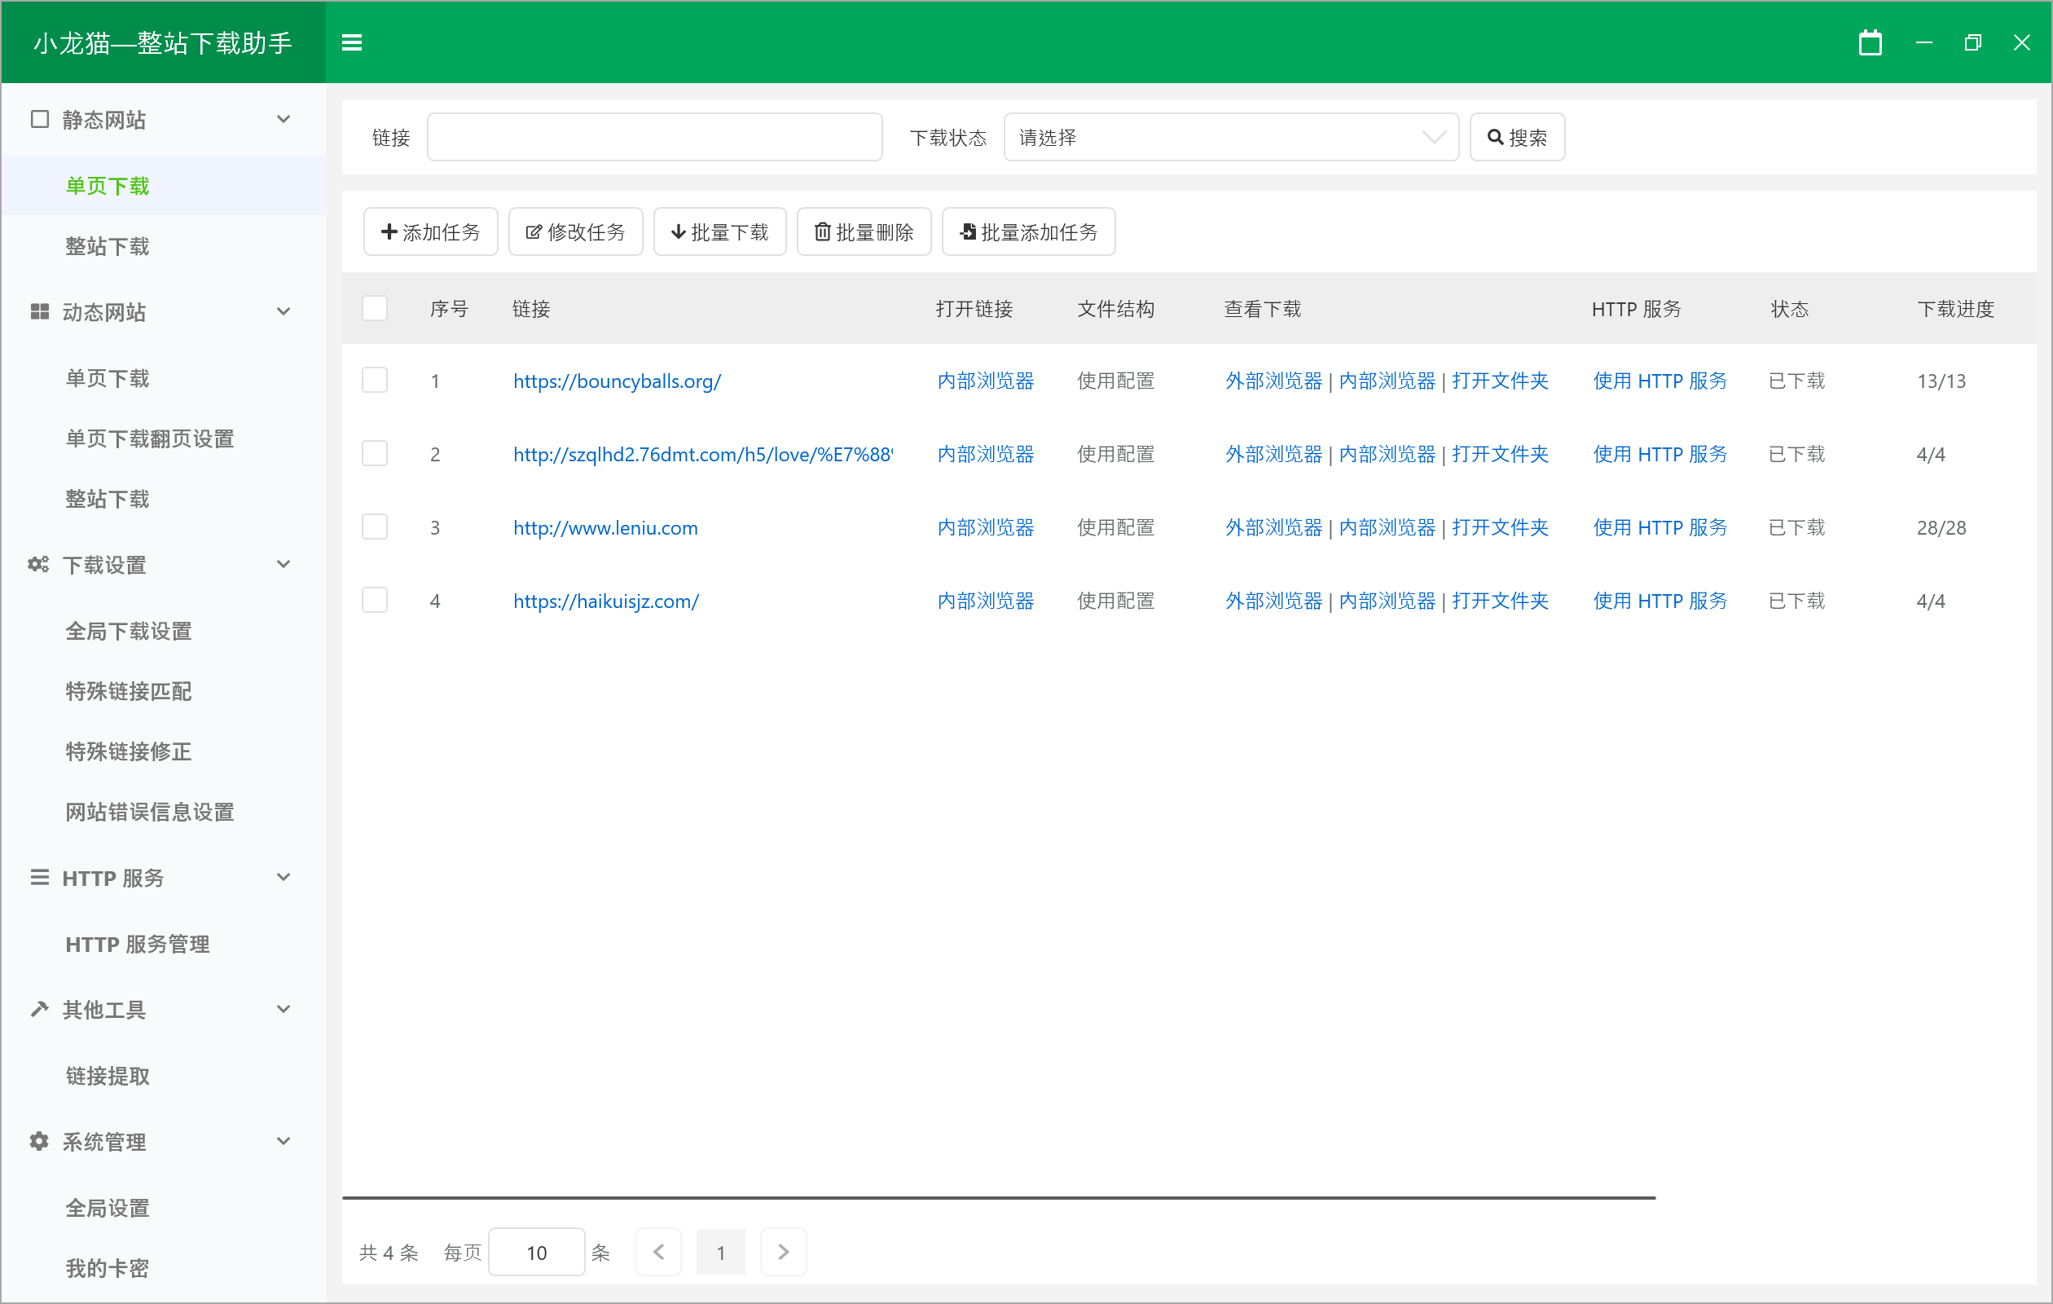2053x1304 pixels.
Task: Click 批量下载 button
Action: (719, 232)
